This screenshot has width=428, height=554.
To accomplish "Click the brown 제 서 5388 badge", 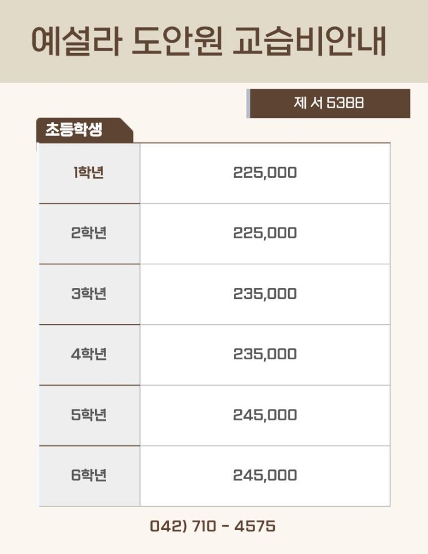I will pyautogui.click(x=329, y=104).
